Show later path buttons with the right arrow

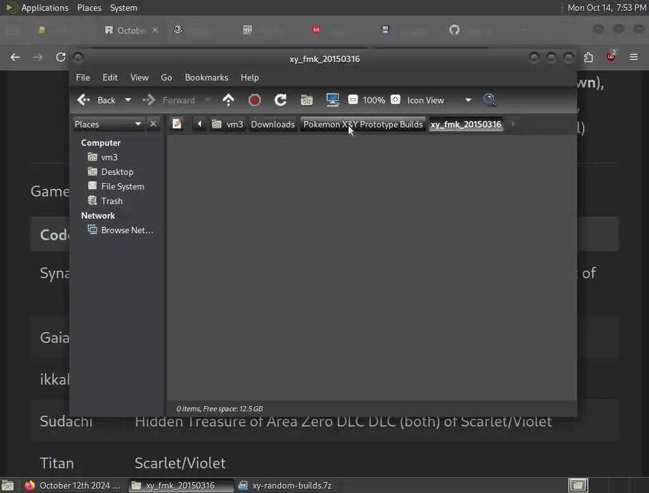tap(513, 124)
